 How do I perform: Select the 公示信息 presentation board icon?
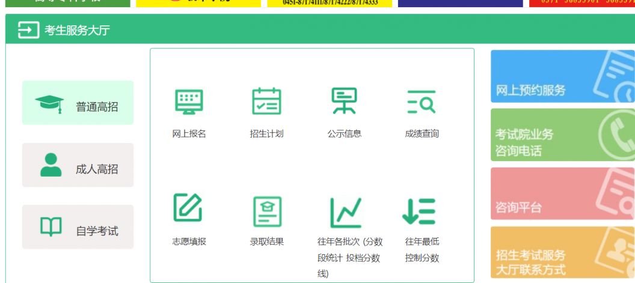tap(344, 100)
